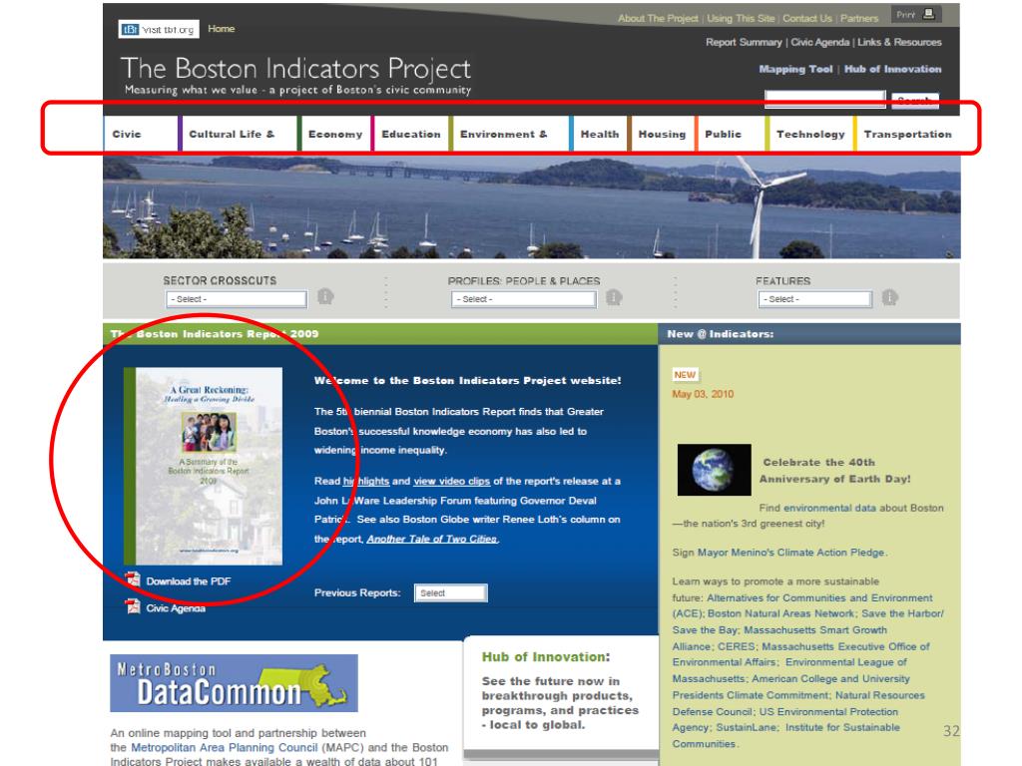Click the Search button

914,101
